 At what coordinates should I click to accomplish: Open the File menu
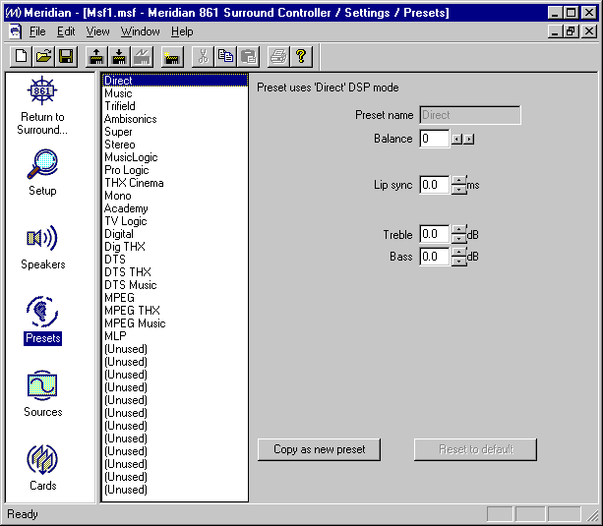37,31
